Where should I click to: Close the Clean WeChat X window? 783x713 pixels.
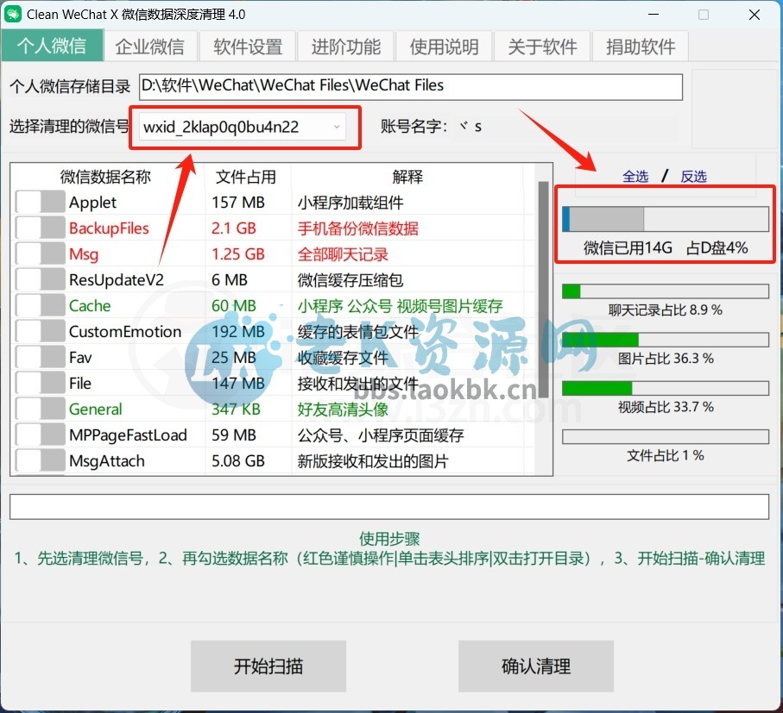coord(755,15)
